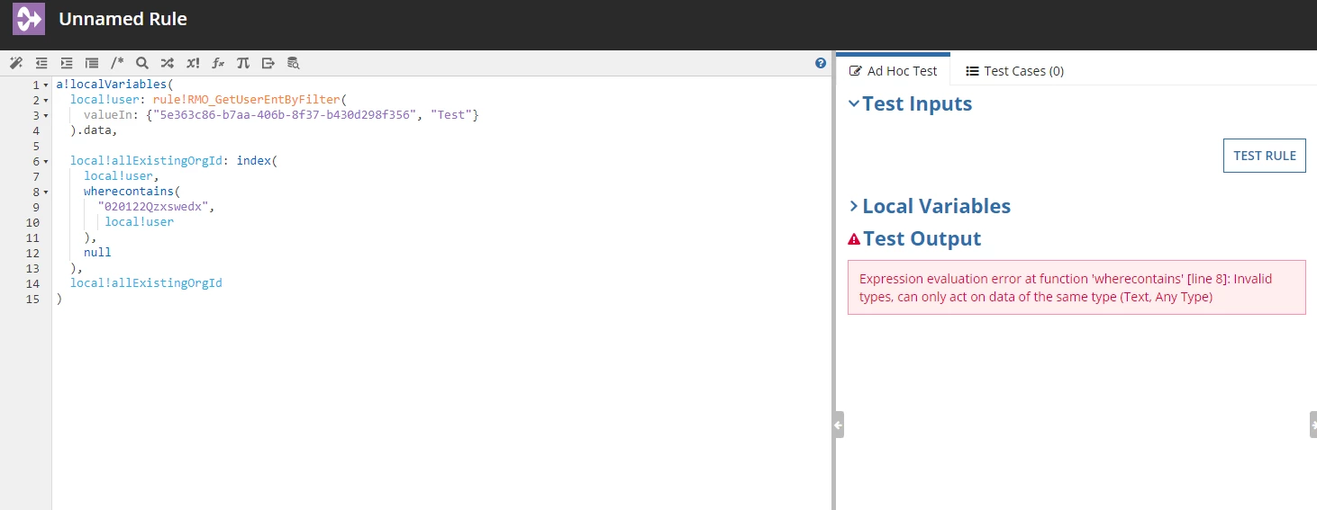Click the x! variable icon
Image resolution: width=1317 pixels, height=510 pixels.
(x=193, y=63)
